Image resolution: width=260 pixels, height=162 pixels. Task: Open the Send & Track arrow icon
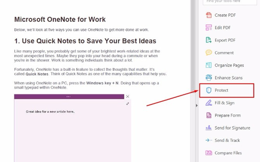pos(208,140)
